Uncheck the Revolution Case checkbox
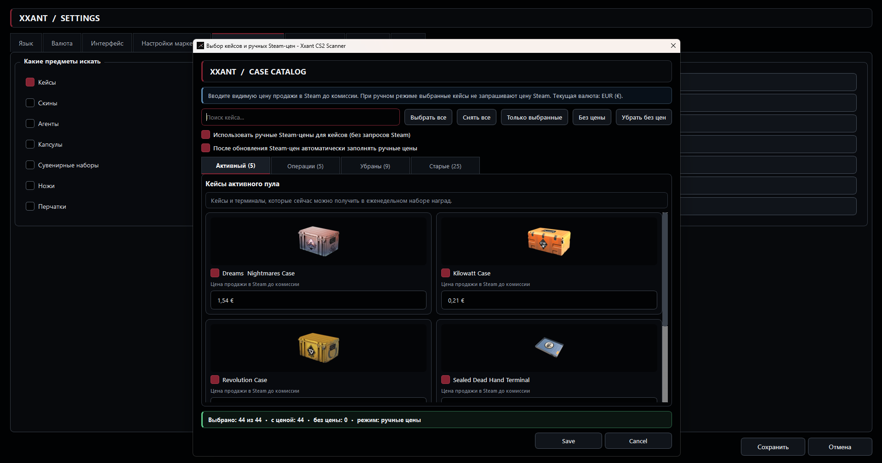The width and height of the screenshot is (882, 463). 215,380
